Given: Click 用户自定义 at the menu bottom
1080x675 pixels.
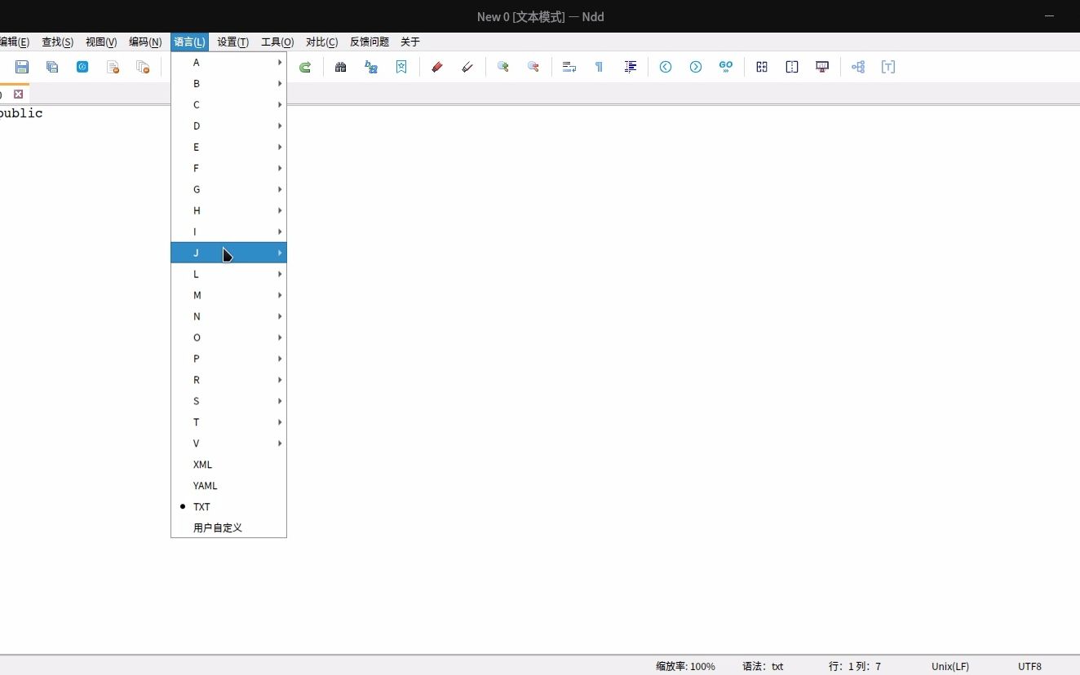Looking at the screenshot, I should click(x=217, y=527).
